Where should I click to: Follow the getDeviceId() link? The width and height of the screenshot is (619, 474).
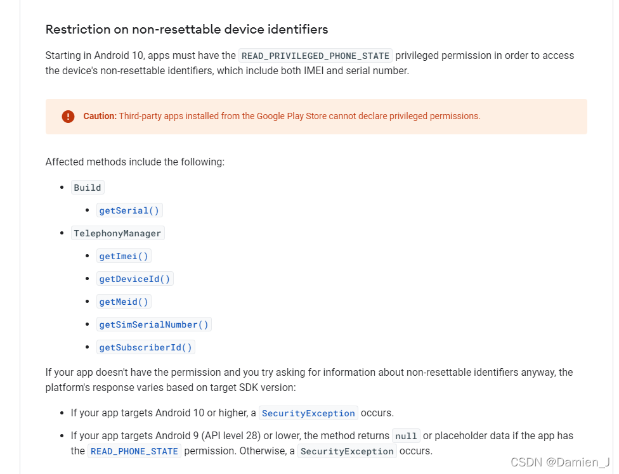point(134,279)
